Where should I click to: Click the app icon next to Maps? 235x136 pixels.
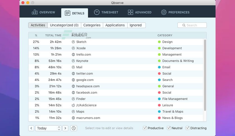click(73, 112)
